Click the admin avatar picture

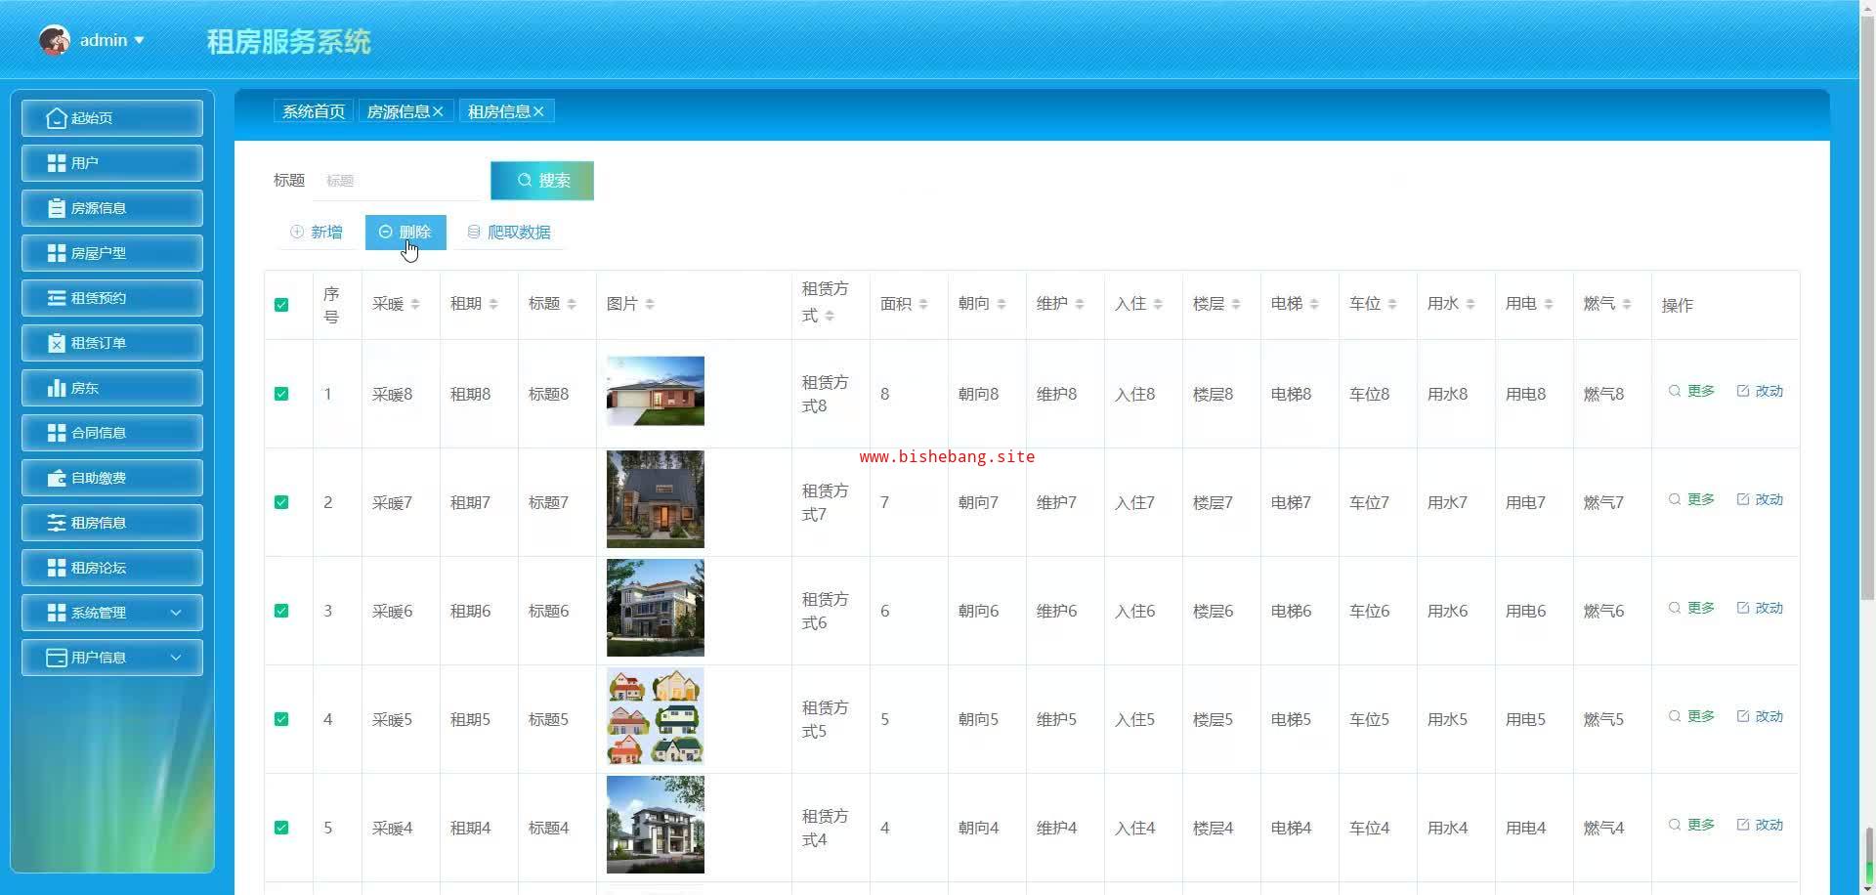click(54, 40)
